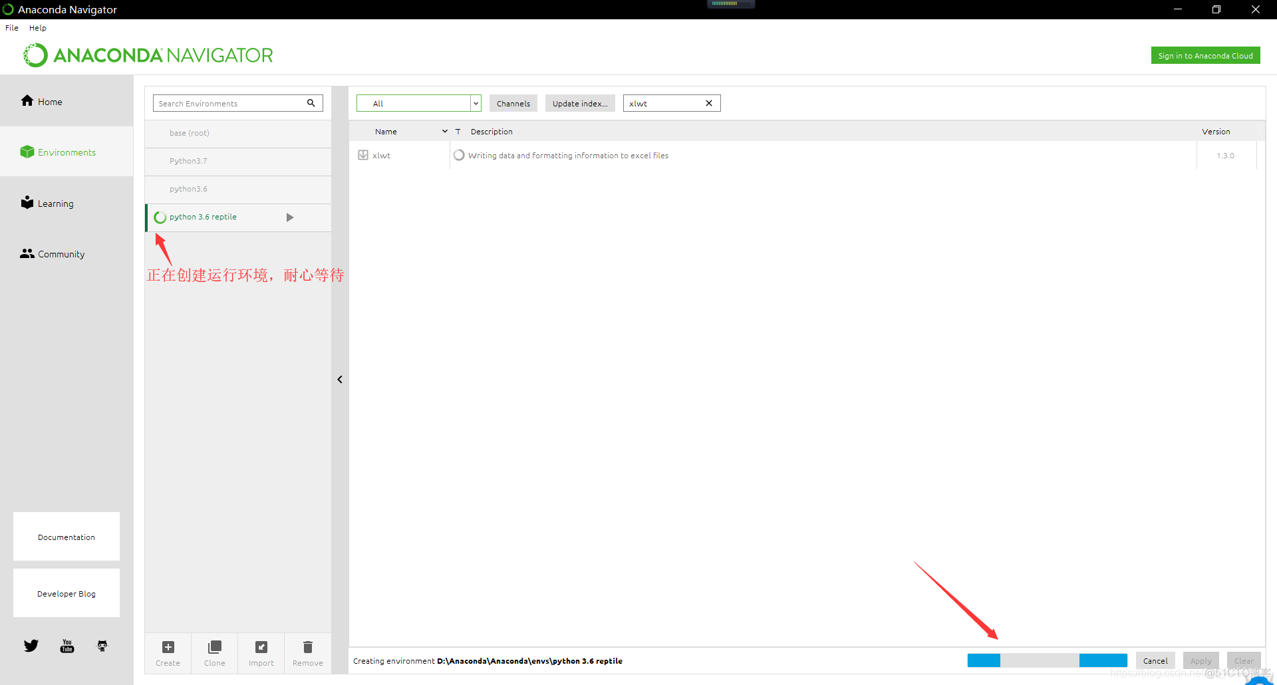1277x685 pixels.
Task: Click Sign in to Anaconda Cloud
Action: (1205, 56)
